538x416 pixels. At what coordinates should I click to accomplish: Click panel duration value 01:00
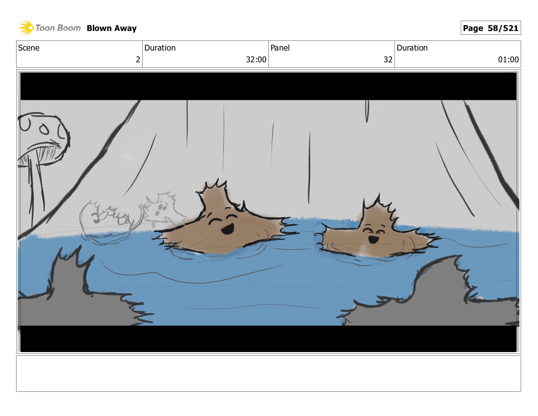[x=508, y=60]
